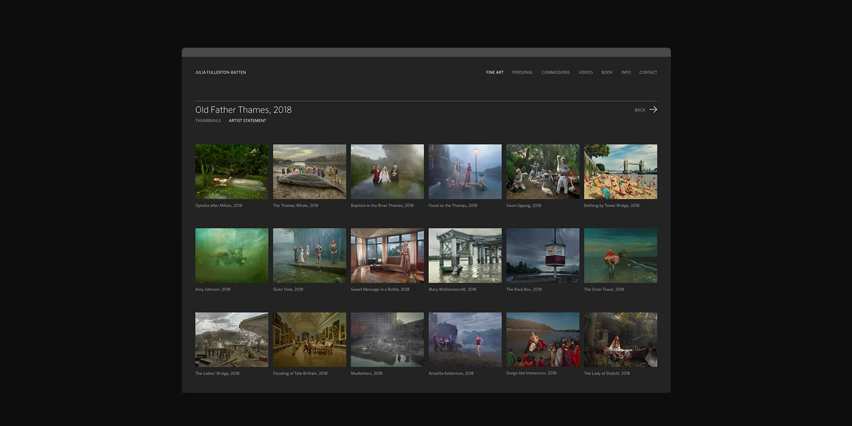Click the 'Ophelia after Millais, 2018' caption
Screen dimensions: 852x426
[x=219, y=206]
